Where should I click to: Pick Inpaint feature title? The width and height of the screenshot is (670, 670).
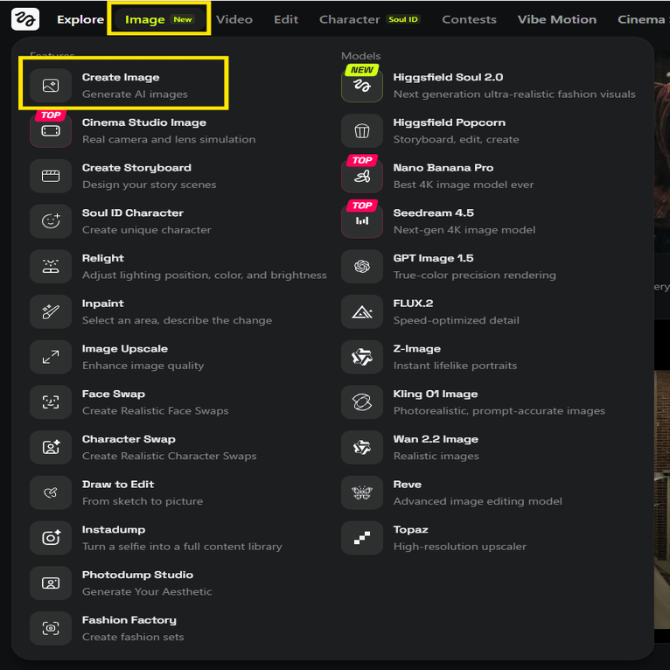[x=103, y=304]
